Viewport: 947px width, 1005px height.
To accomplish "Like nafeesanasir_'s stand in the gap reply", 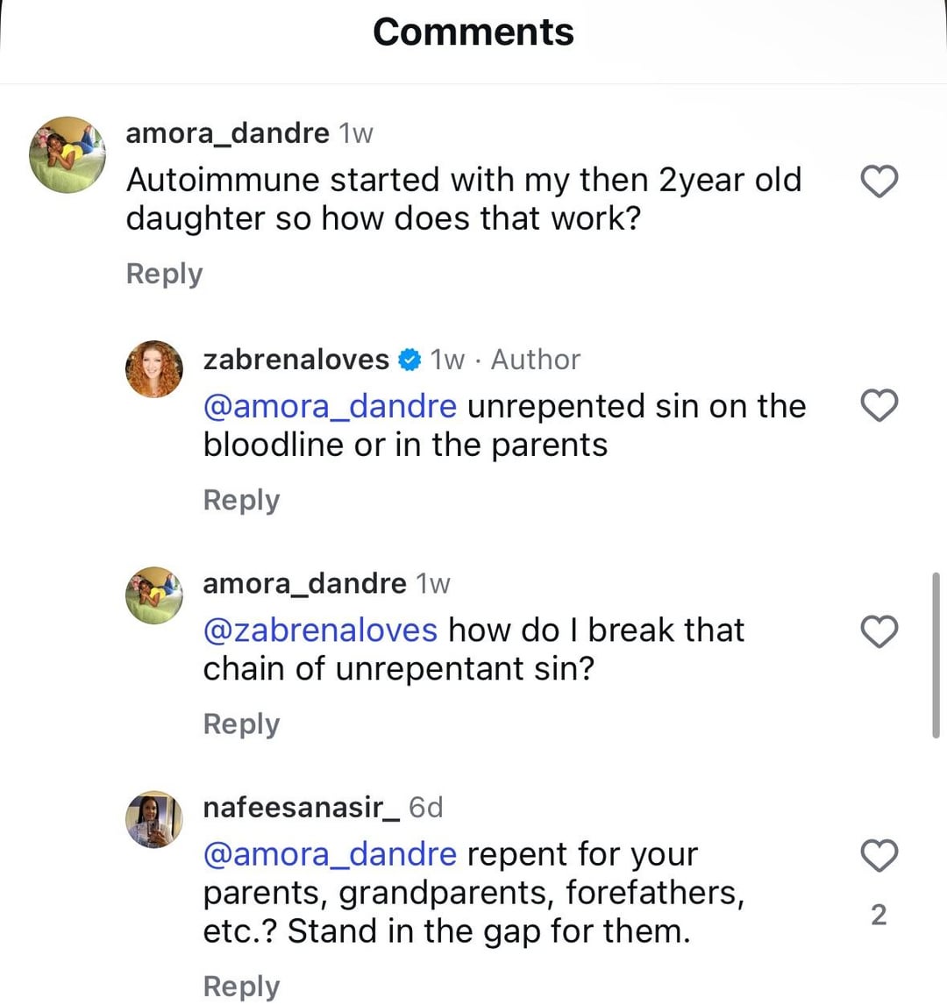I will pyautogui.click(x=879, y=854).
